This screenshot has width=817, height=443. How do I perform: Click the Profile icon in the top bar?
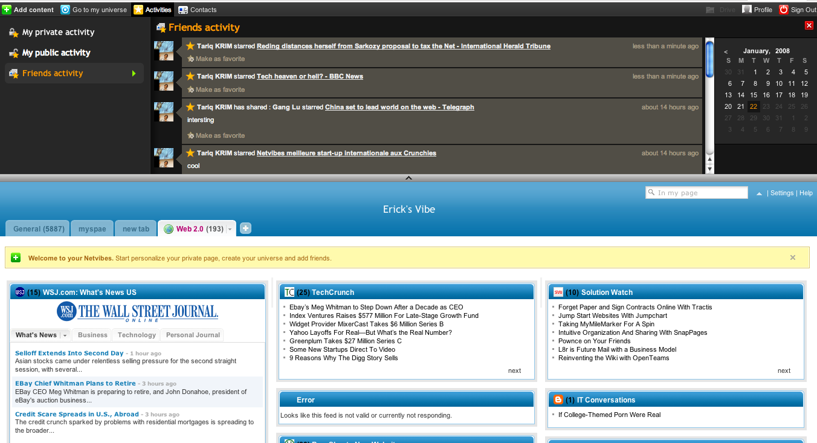pyautogui.click(x=747, y=10)
